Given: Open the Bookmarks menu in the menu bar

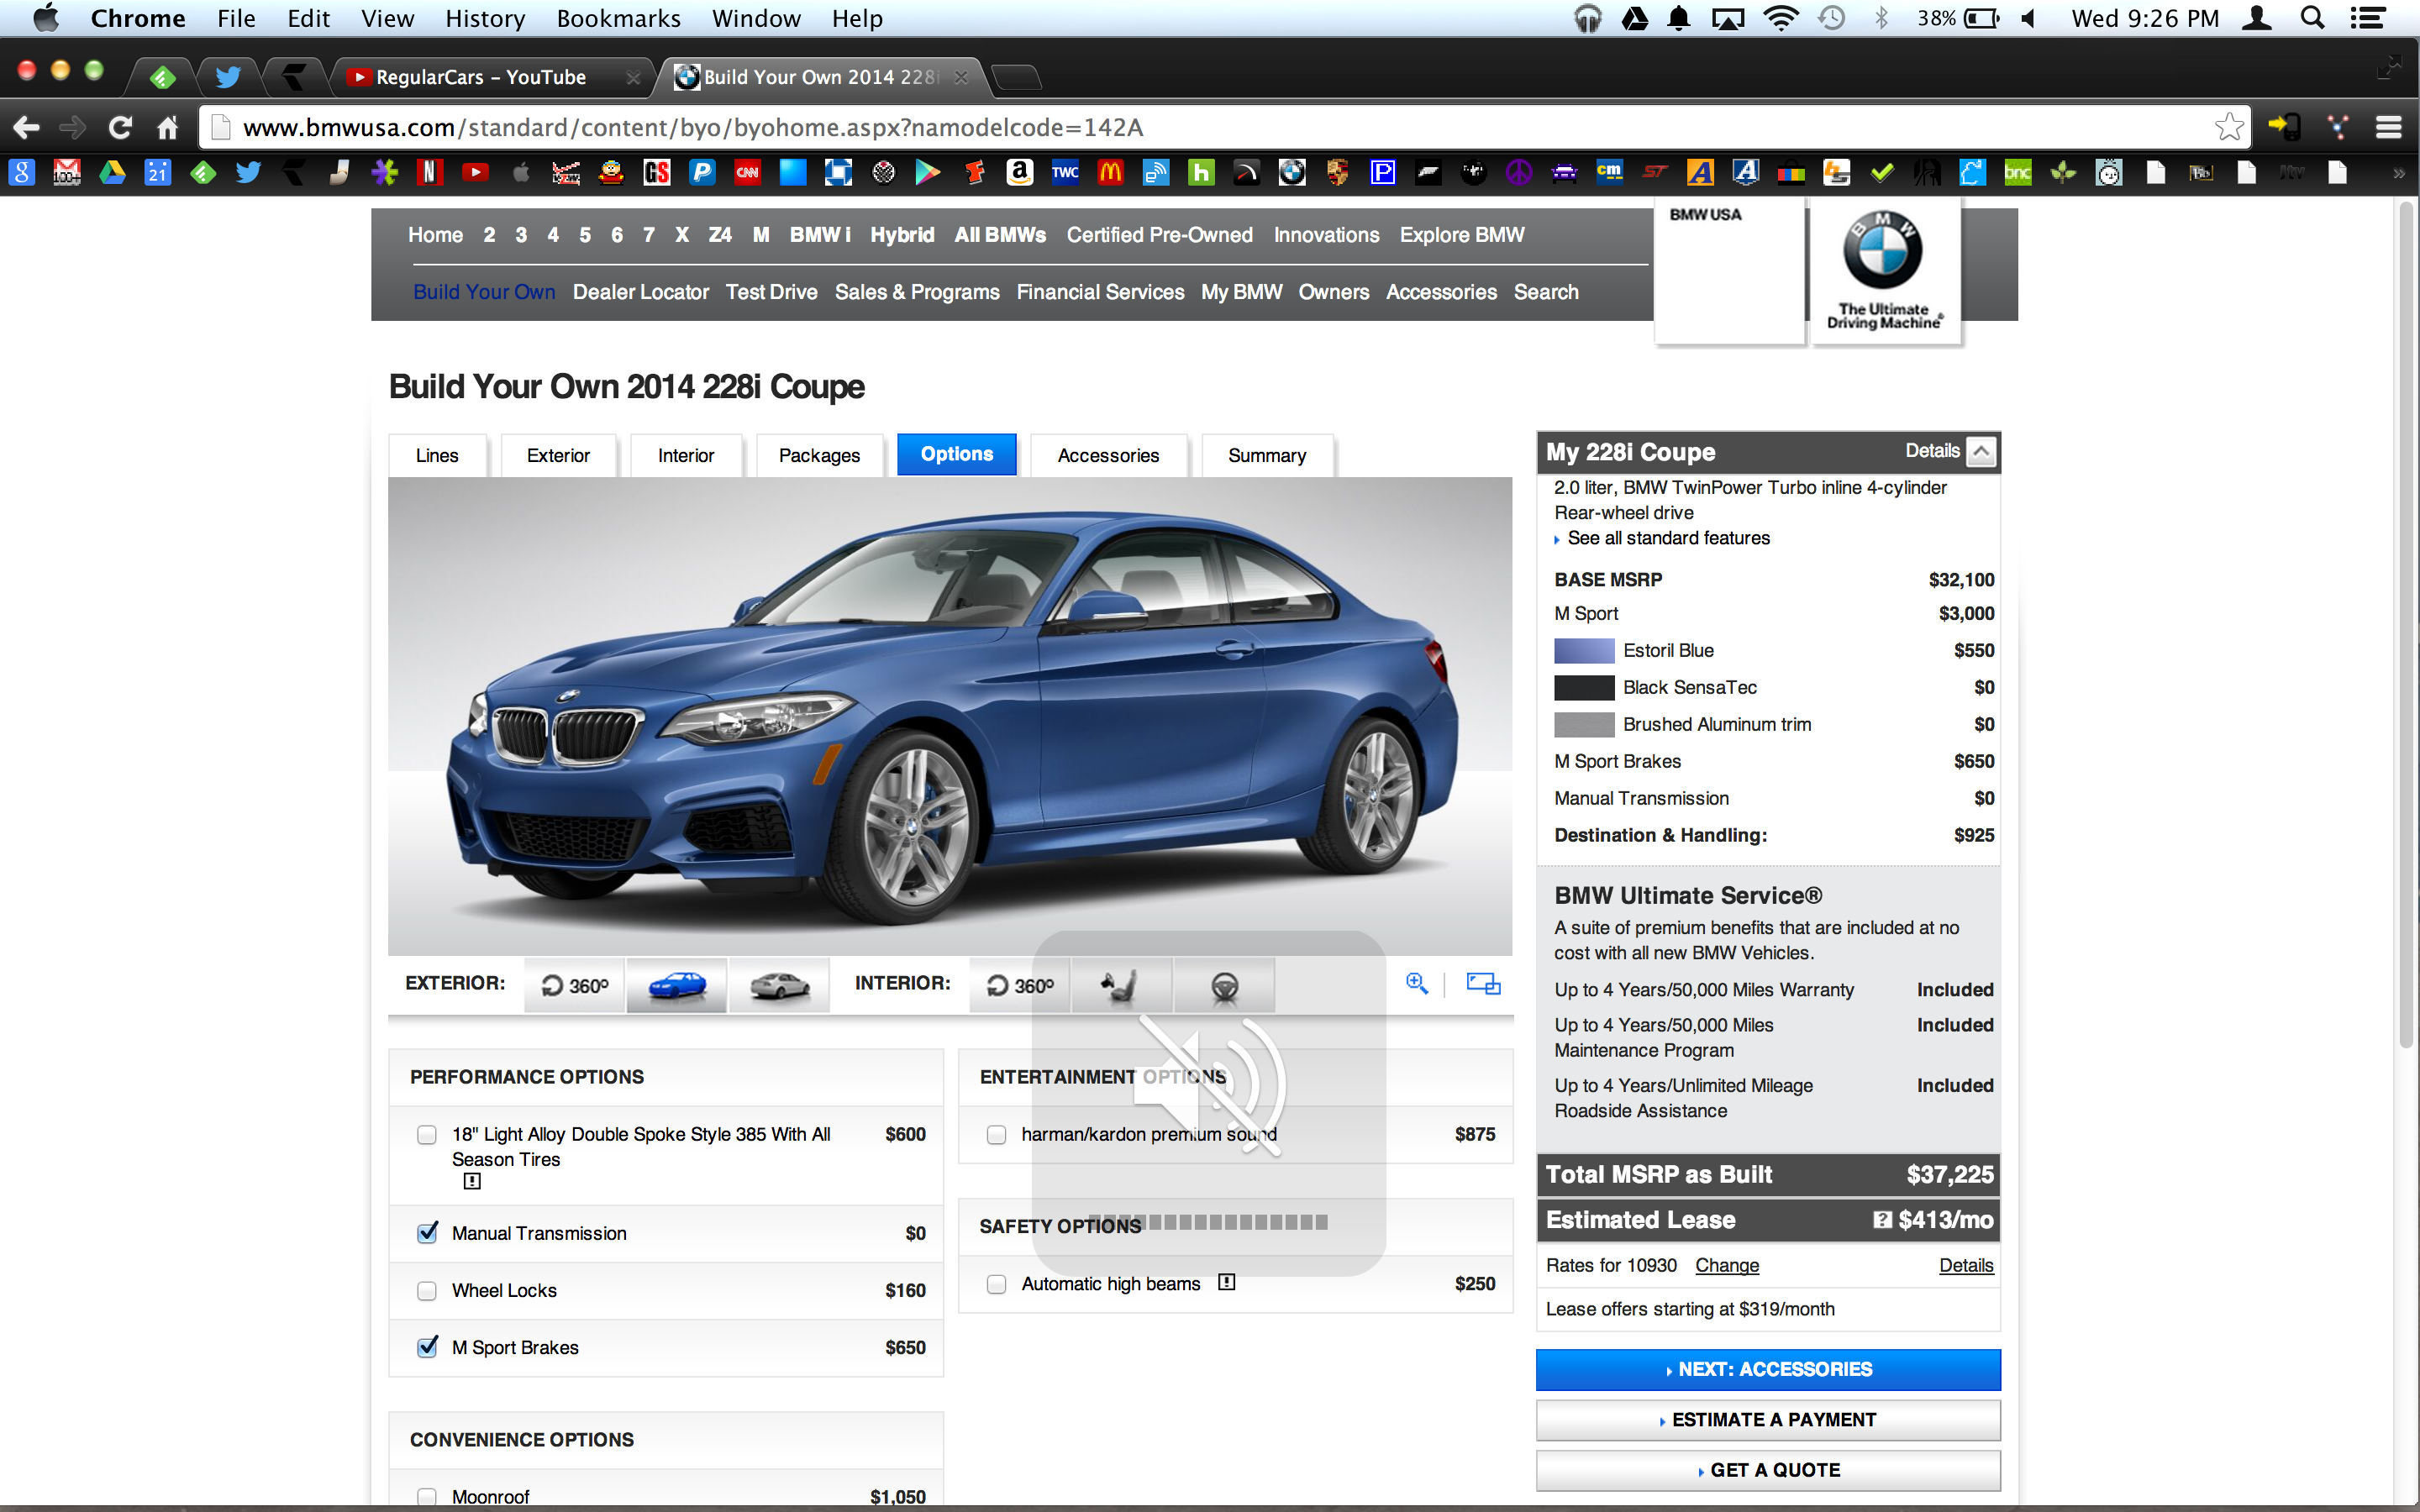Looking at the screenshot, I should 618,18.
